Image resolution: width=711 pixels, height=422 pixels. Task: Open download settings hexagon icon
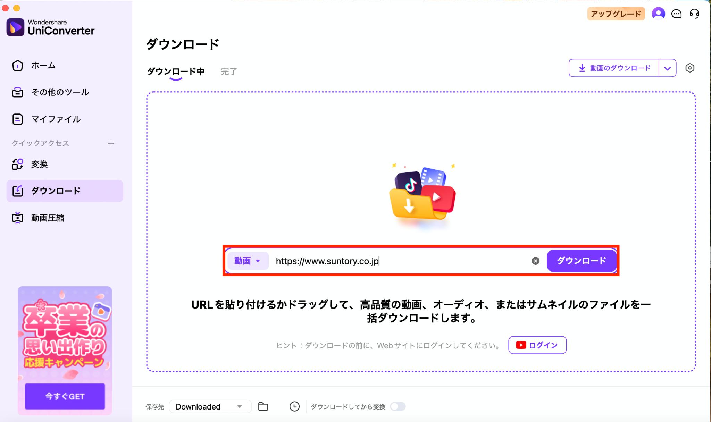(x=690, y=68)
